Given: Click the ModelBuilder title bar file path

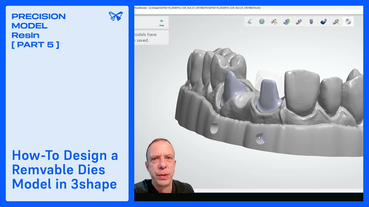Looking at the screenshot, I should (x=197, y=8).
